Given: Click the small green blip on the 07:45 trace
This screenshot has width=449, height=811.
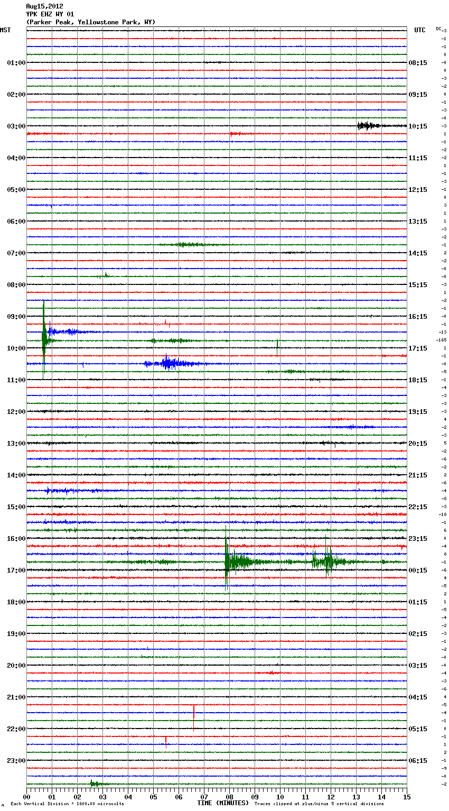Looking at the screenshot, I should click(105, 275).
